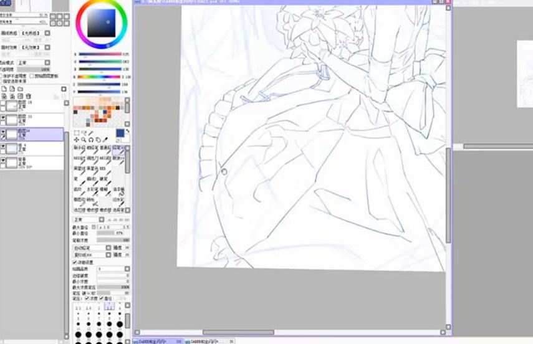Pick the foreground blue color swatch
The width and height of the screenshot is (533, 344).
(x=120, y=133)
